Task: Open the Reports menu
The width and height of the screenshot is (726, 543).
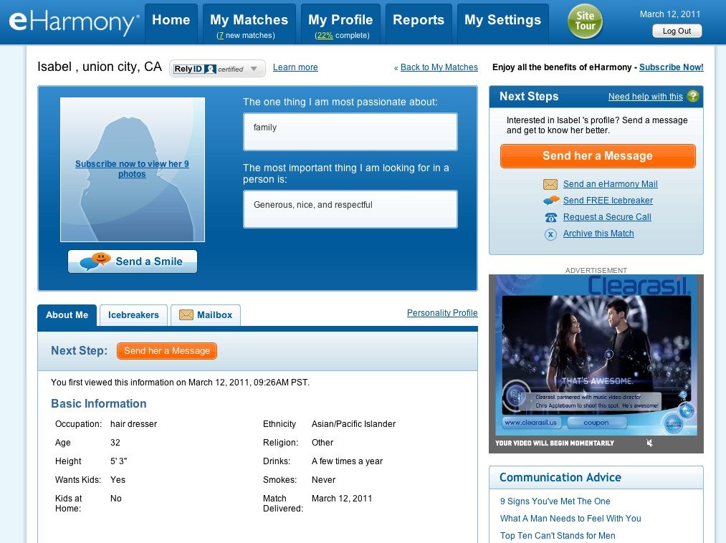Action: point(419,20)
